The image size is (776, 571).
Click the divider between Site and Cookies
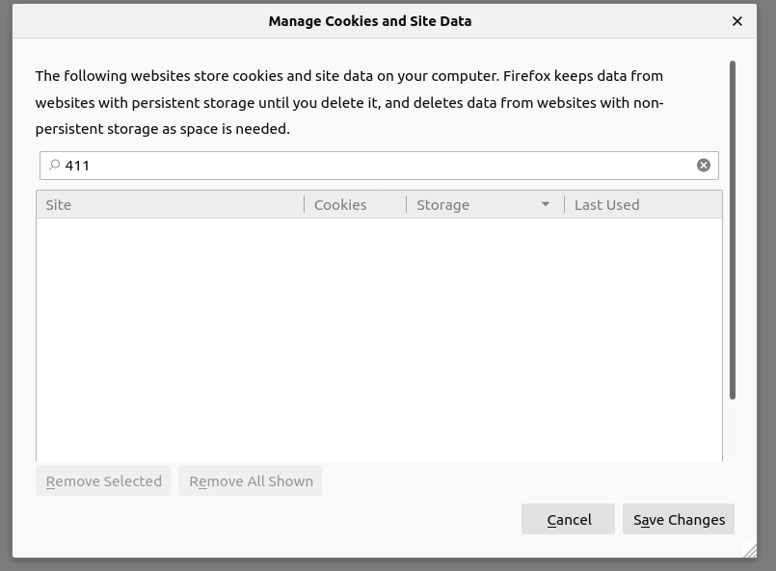tap(305, 205)
